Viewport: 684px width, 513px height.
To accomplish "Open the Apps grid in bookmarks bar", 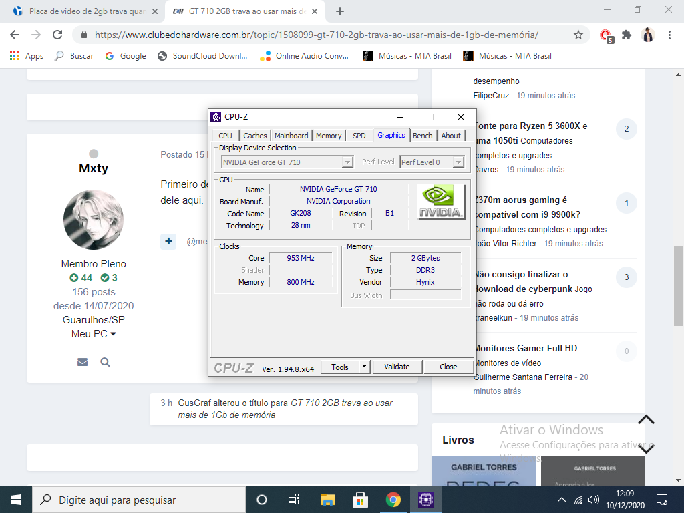I will pos(27,56).
